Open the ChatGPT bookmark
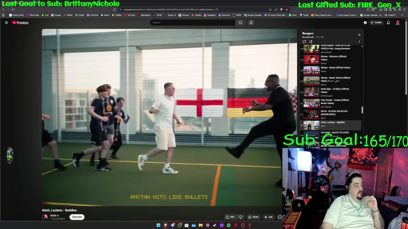 point(390,15)
